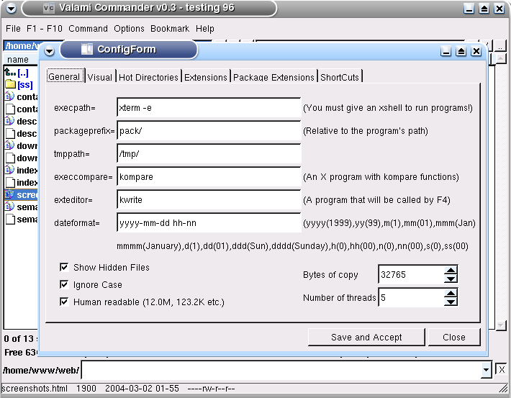Viewport: 511px width, 398px height.
Task: Expand the command line history dropdown
Action: coord(486,370)
